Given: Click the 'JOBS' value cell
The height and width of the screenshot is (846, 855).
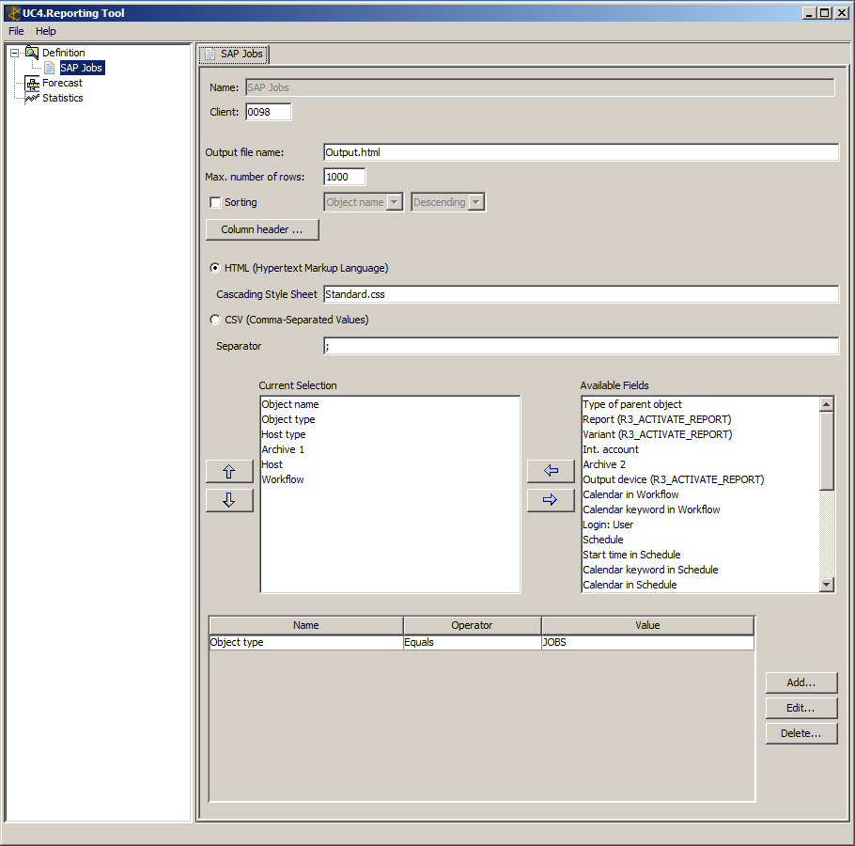Looking at the screenshot, I should point(647,643).
